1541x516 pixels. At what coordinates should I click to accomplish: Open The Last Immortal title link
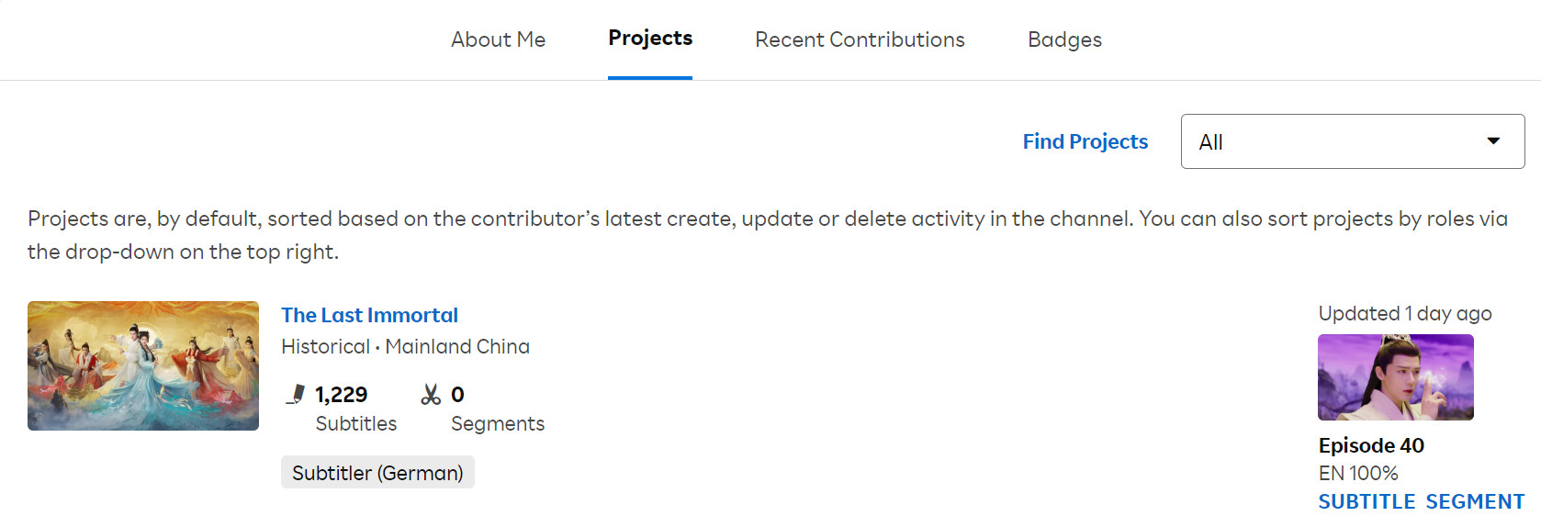[369, 315]
